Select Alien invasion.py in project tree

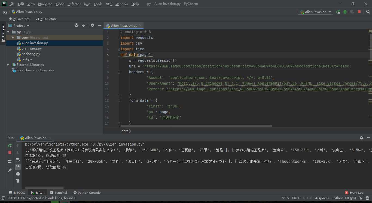[34, 43]
